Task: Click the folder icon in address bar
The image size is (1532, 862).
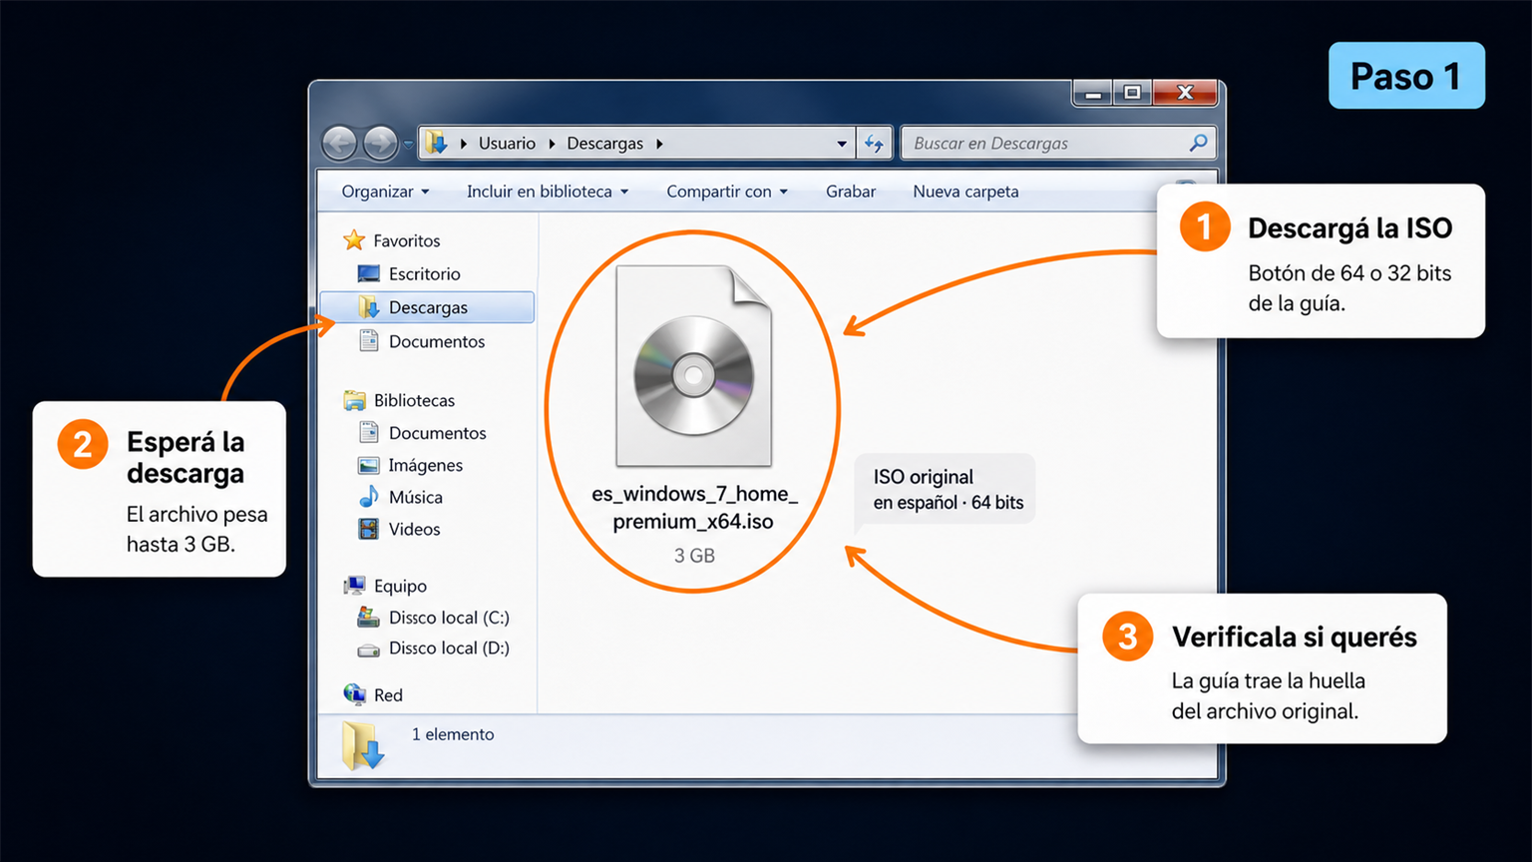Action: point(436,143)
